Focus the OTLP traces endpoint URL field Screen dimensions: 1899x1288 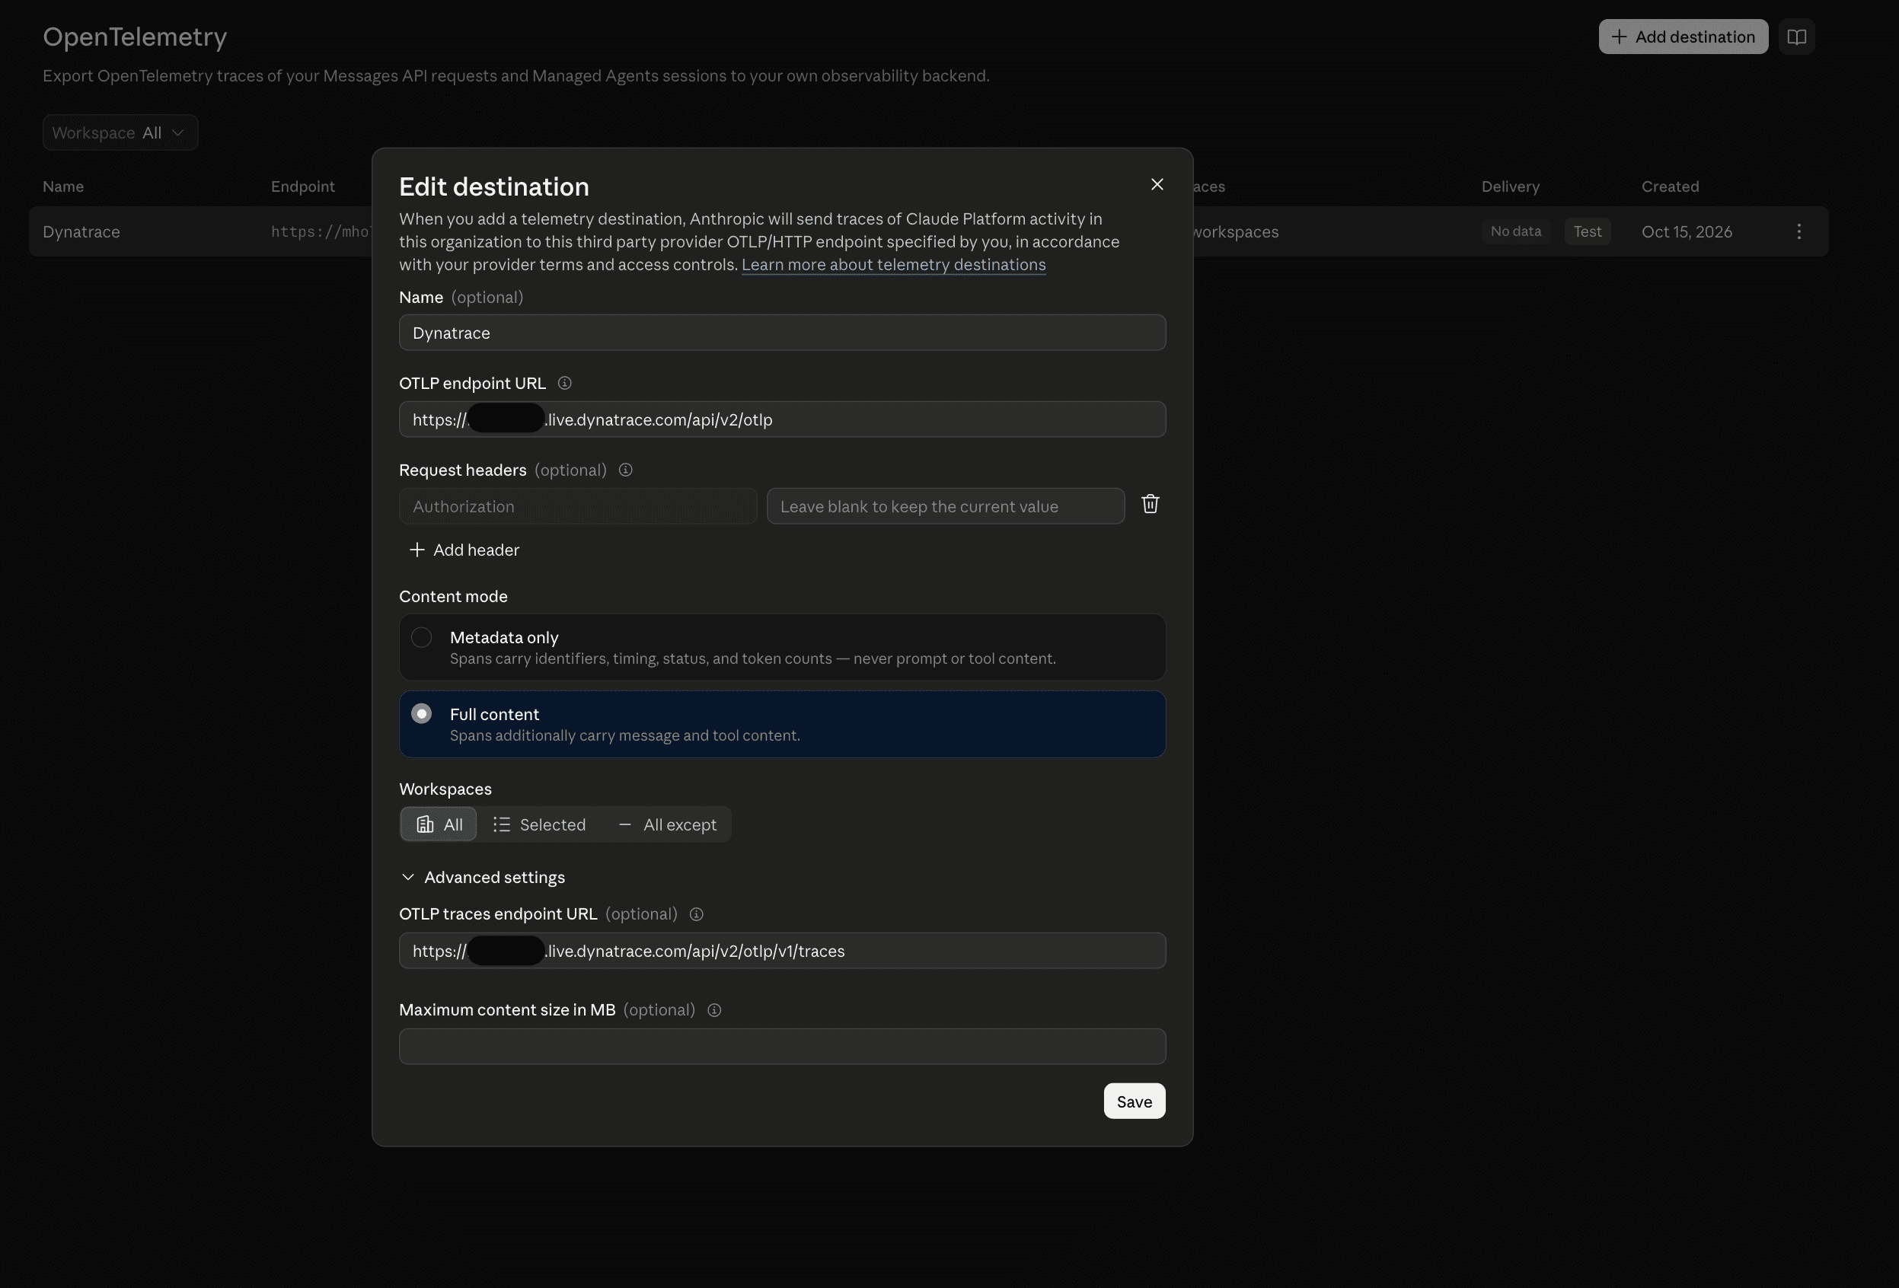[782, 952]
